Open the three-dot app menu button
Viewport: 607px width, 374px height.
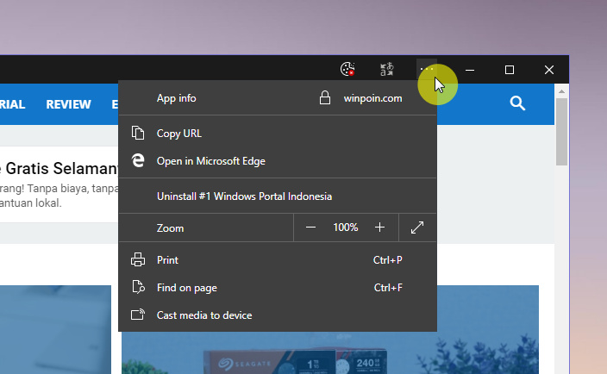[427, 70]
